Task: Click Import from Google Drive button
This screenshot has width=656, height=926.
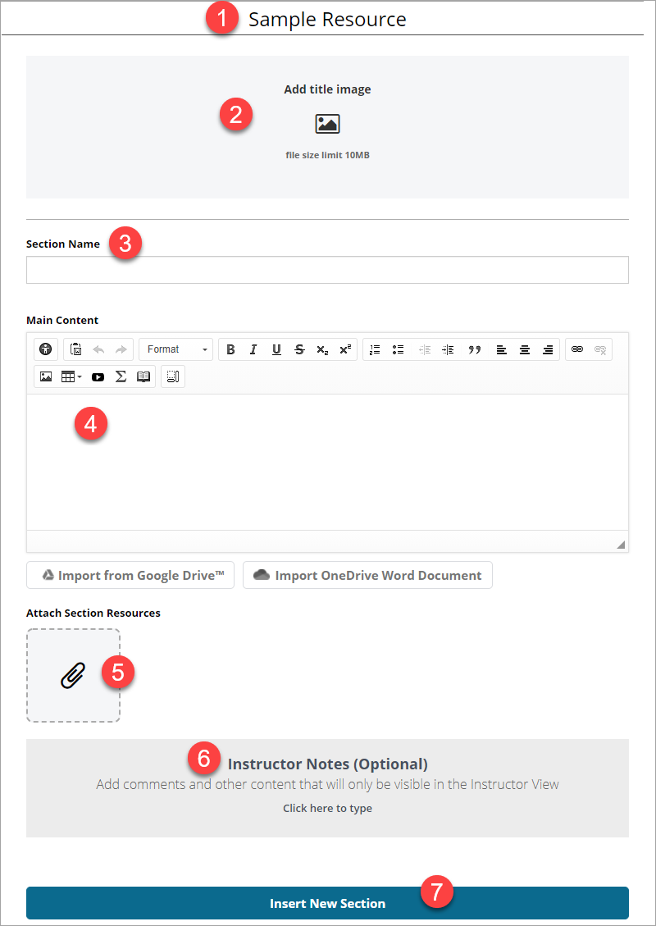Action: pos(130,575)
